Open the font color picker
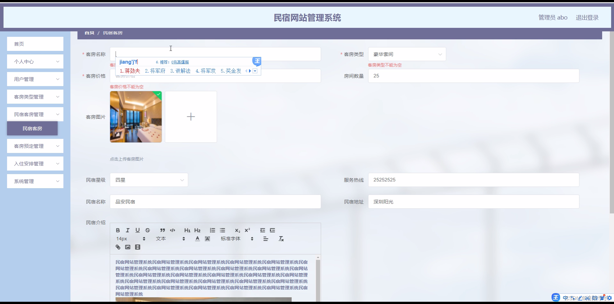Image resolution: width=614 pixels, height=304 pixels. tap(197, 238)
